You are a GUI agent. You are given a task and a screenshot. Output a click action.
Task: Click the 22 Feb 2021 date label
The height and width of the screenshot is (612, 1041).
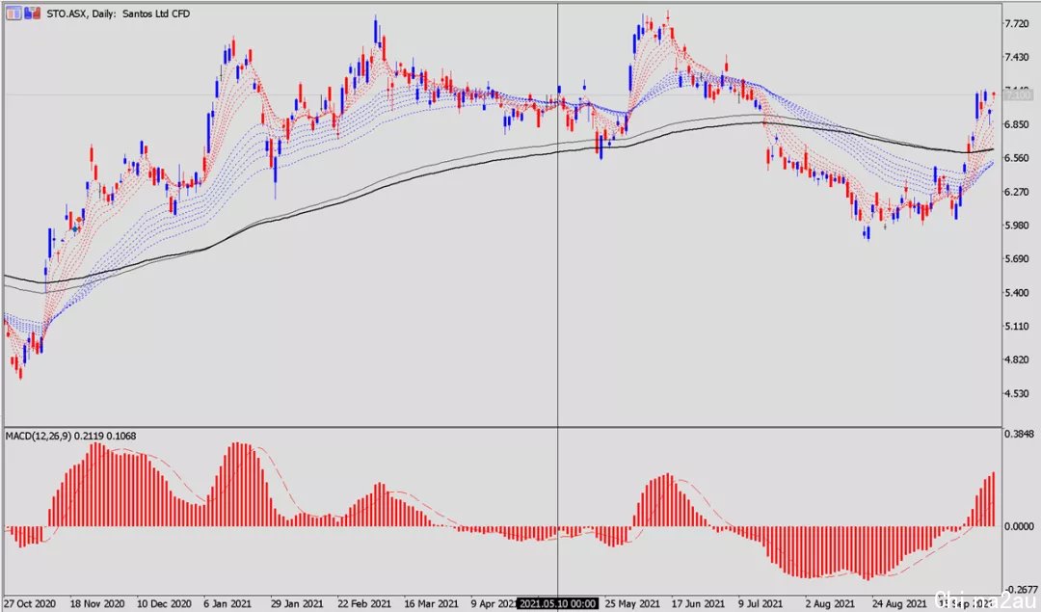coord(364,603)
